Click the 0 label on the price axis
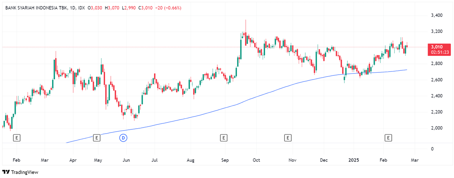This screenshot has width=454, height=178. [x=432, y=149]
